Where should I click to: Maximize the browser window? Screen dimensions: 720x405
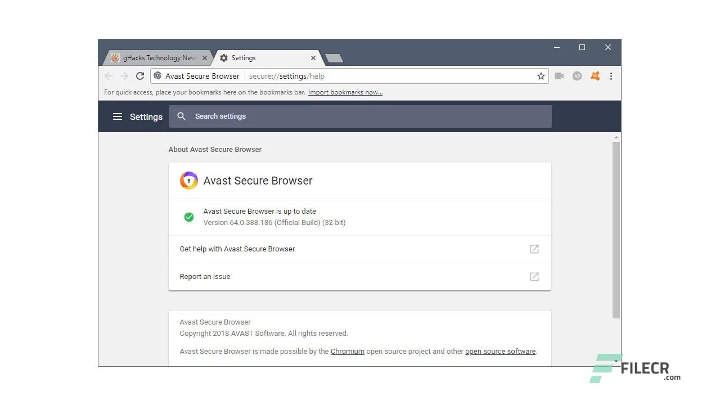point(582,48)
